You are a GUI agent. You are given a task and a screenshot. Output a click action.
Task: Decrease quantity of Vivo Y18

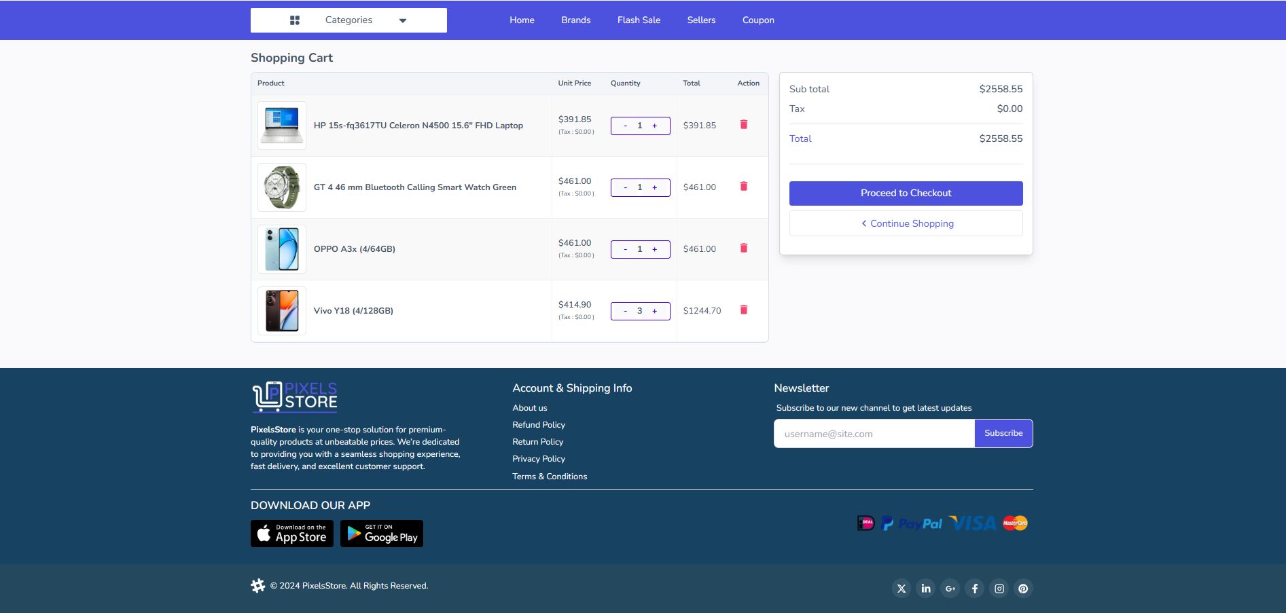625,311
